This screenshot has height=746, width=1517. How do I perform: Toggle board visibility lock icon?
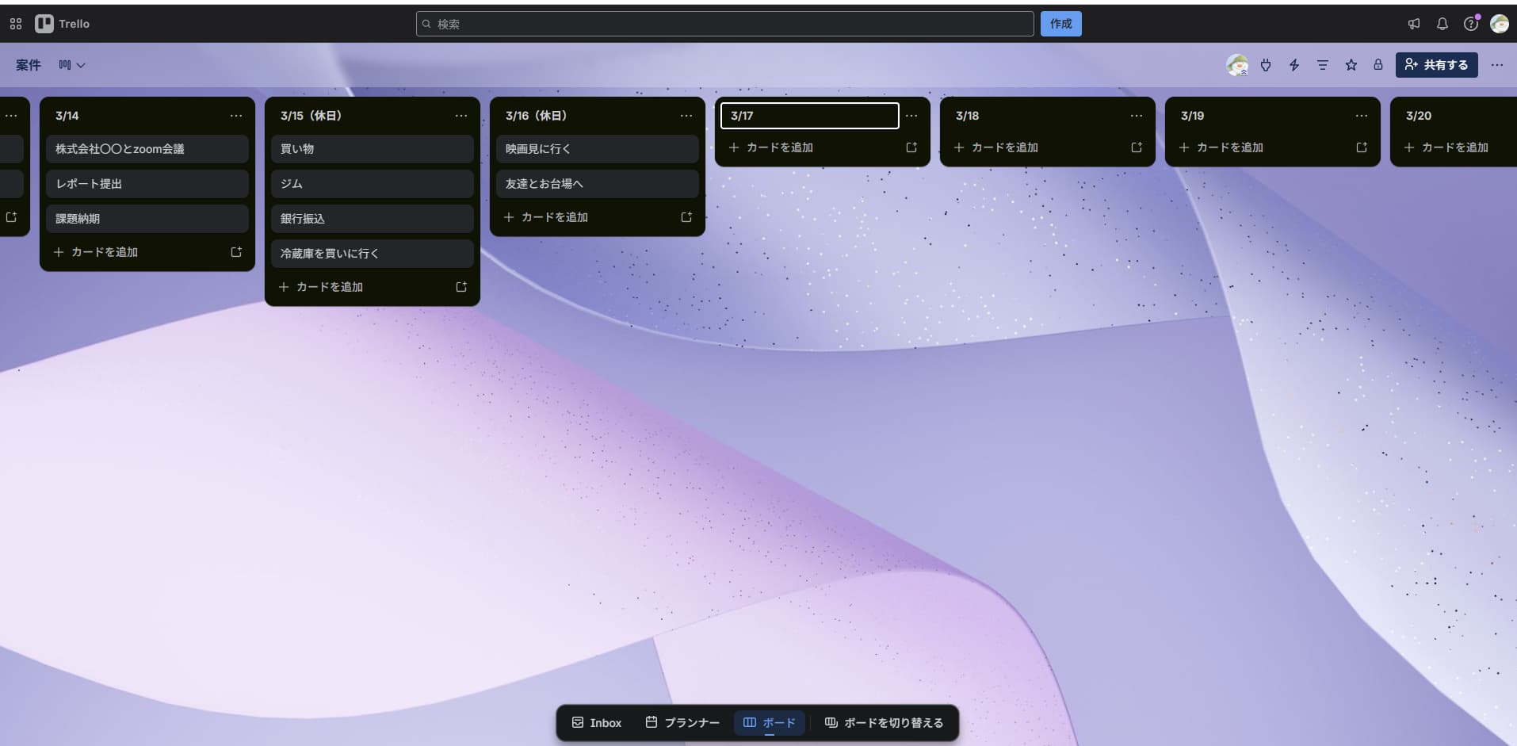tap(1378, 65)
